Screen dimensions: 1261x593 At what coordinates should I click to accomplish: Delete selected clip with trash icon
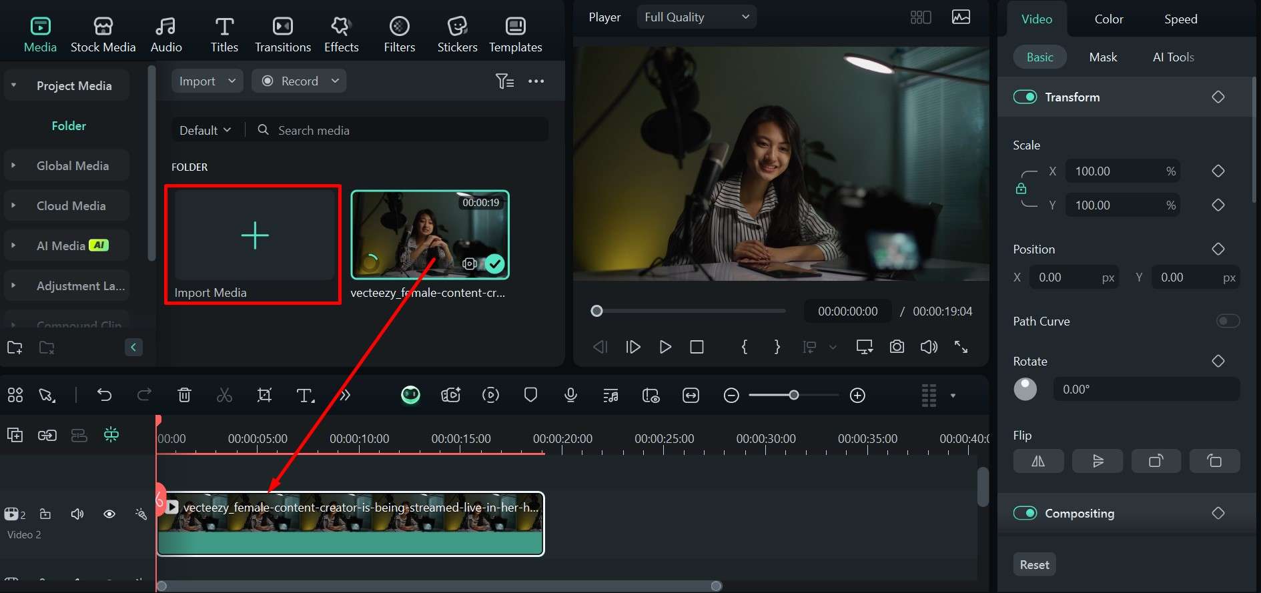[185, 396]
